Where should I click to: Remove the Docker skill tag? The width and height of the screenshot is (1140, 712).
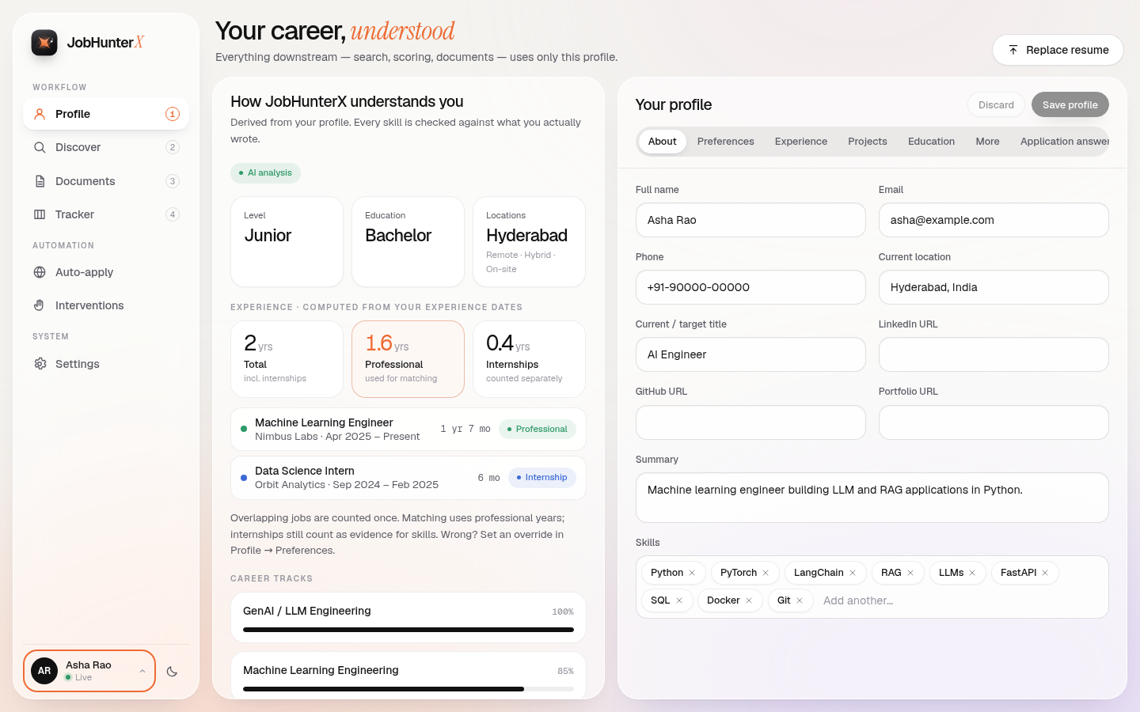coord(749,600)
